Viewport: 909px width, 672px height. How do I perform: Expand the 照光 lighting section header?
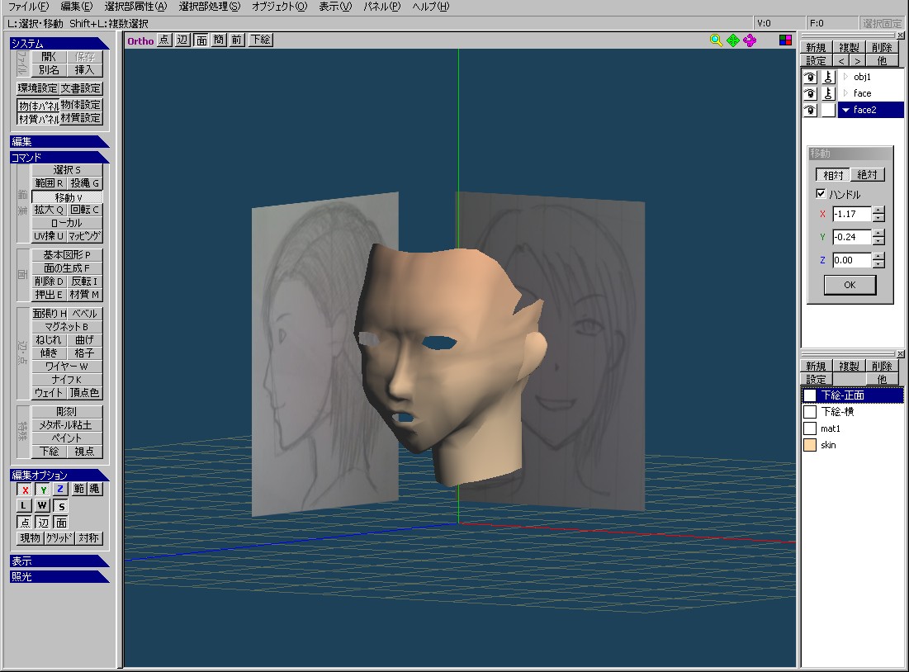click(59, 577)
